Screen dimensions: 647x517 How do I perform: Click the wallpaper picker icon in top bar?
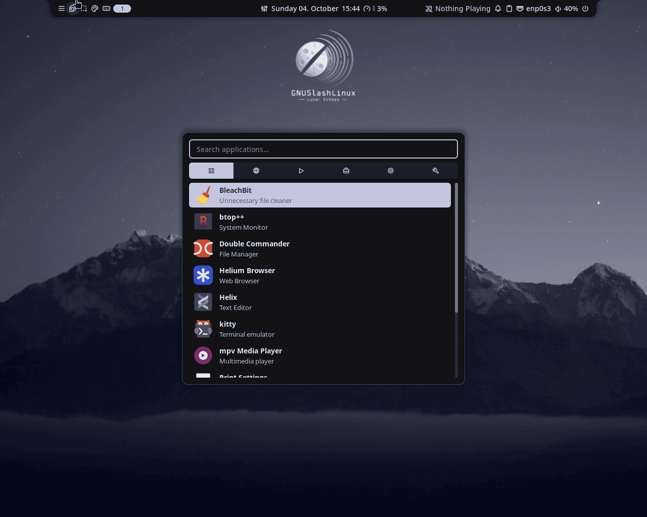tap(73, 9)
